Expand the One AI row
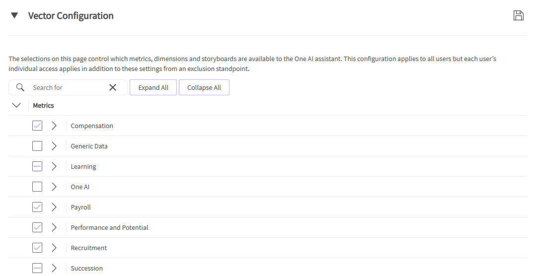535x276 pixels. point(54,187)
